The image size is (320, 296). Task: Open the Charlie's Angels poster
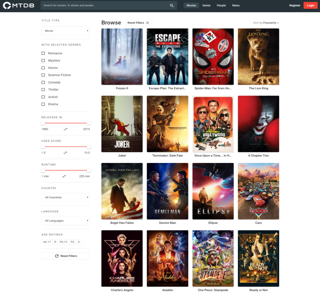pyautogui.click(x=122, y=258)
